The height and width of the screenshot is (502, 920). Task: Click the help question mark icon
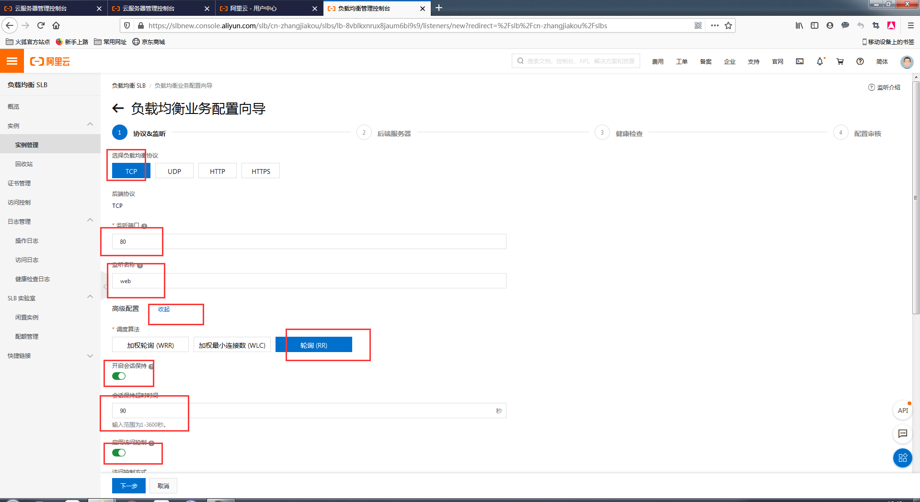click(x=860, y=61)
